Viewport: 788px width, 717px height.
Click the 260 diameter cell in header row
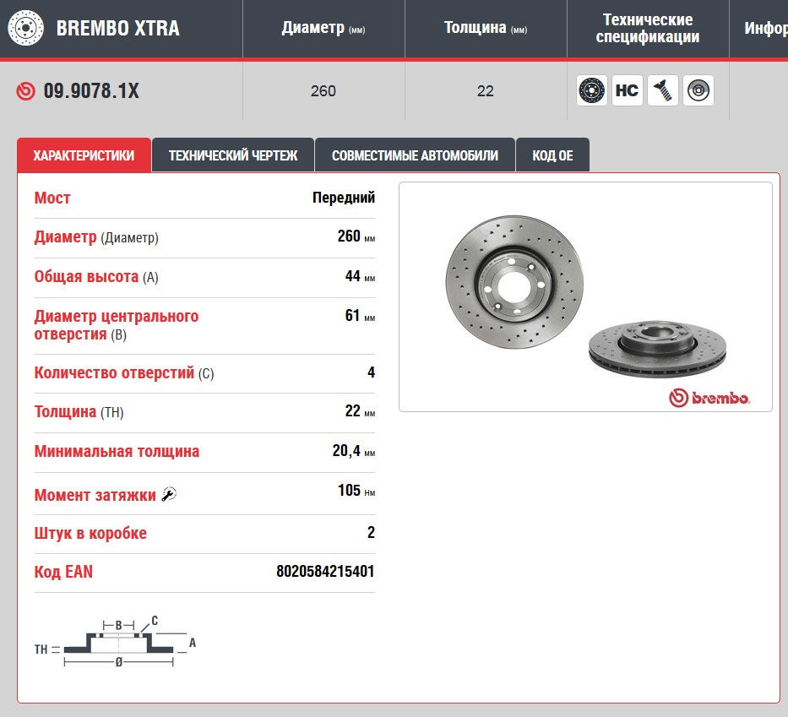[323, 91]
